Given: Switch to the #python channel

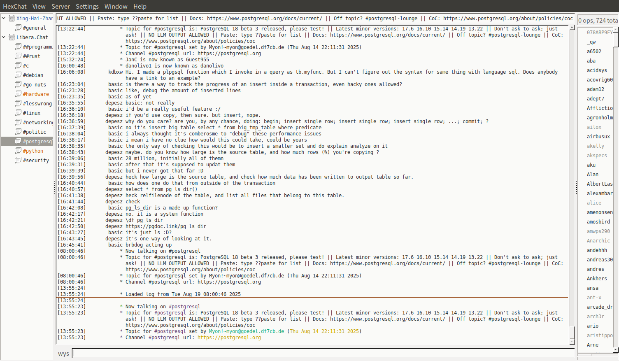Looking at the screenshot, I should pyautogui.click(x=33, y=151).
